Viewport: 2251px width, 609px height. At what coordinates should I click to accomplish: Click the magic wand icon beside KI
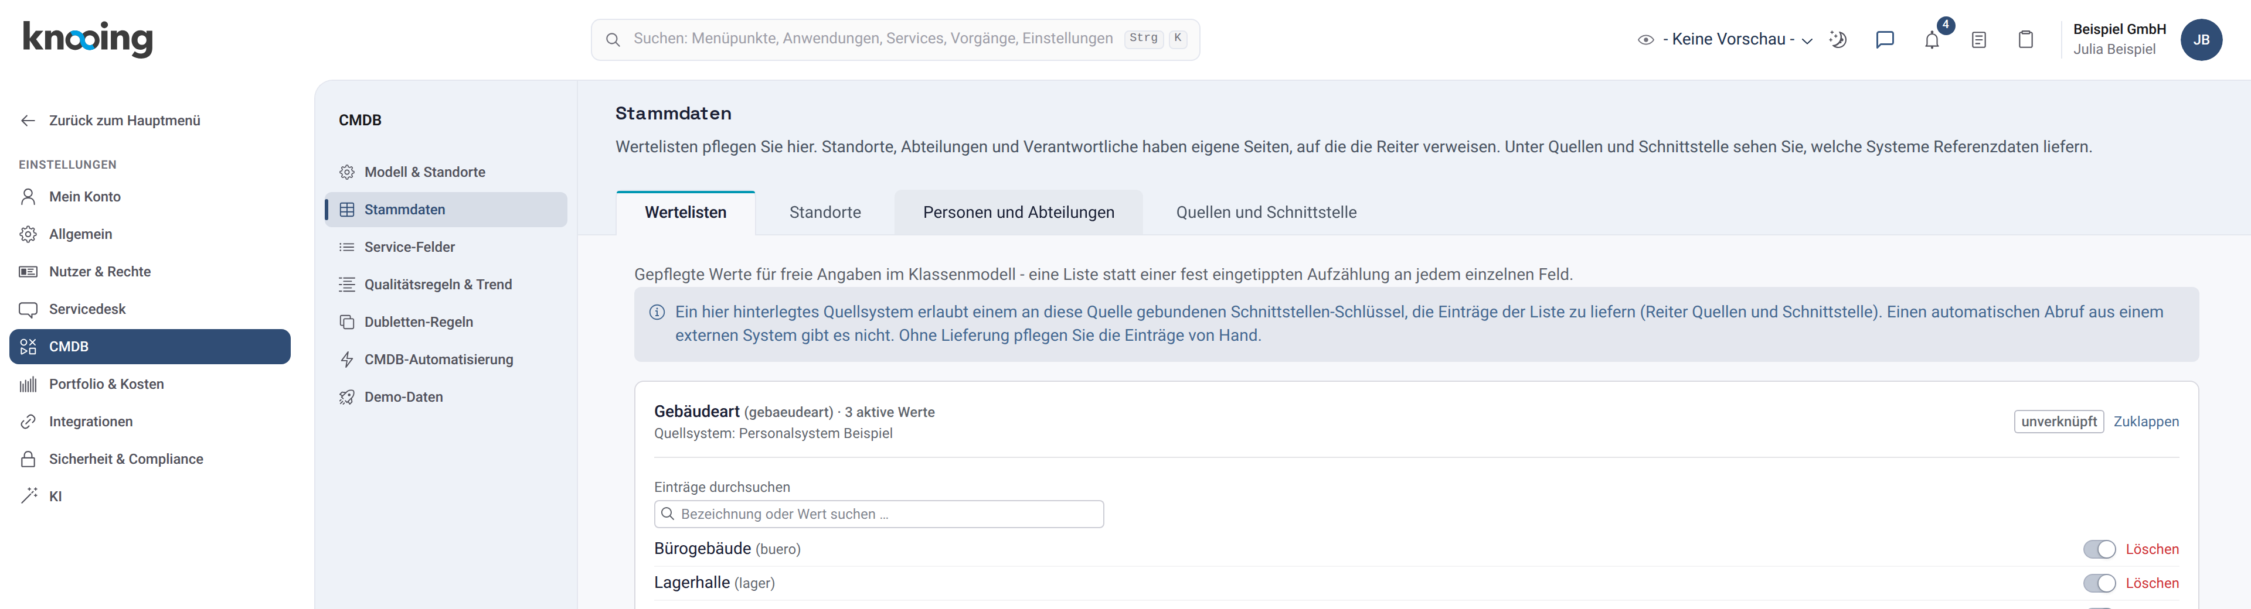tap(28, 497)
